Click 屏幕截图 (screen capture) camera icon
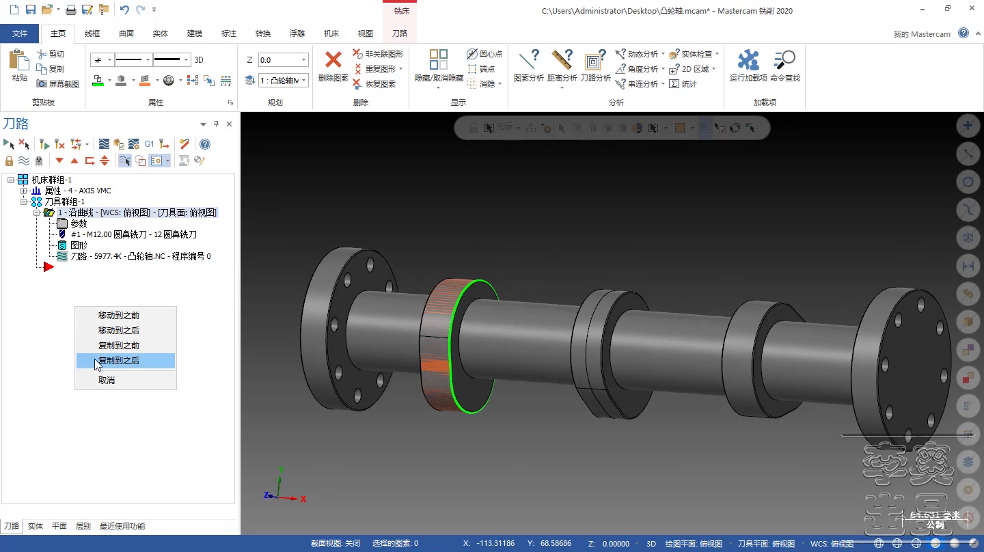The image size is (984, 552). click(x=42, y=84)
